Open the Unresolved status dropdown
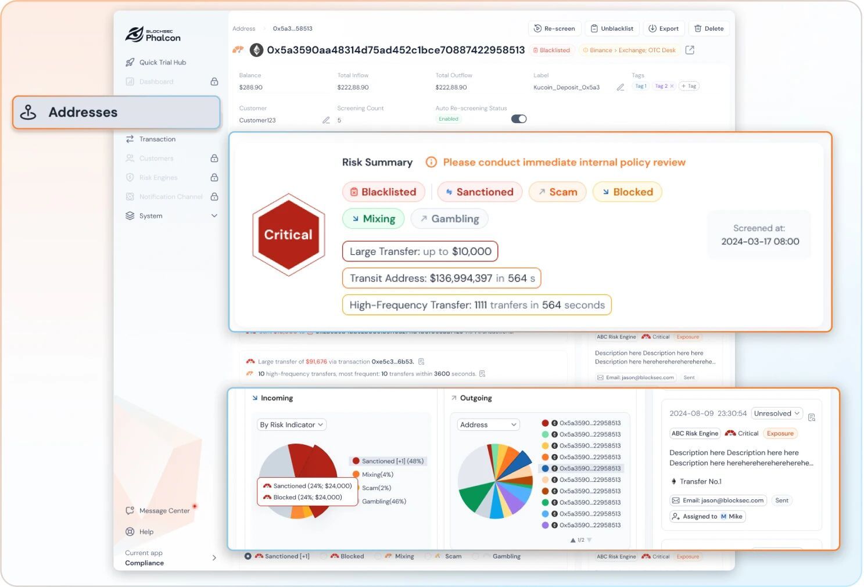This screenshot has width=864, height=587. click(776, 413)
